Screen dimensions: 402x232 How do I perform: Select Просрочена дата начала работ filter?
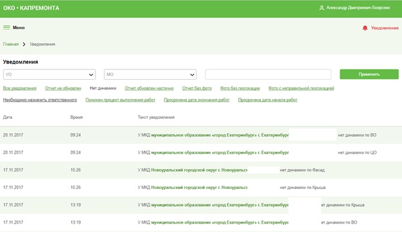click(x=268, y=100)
